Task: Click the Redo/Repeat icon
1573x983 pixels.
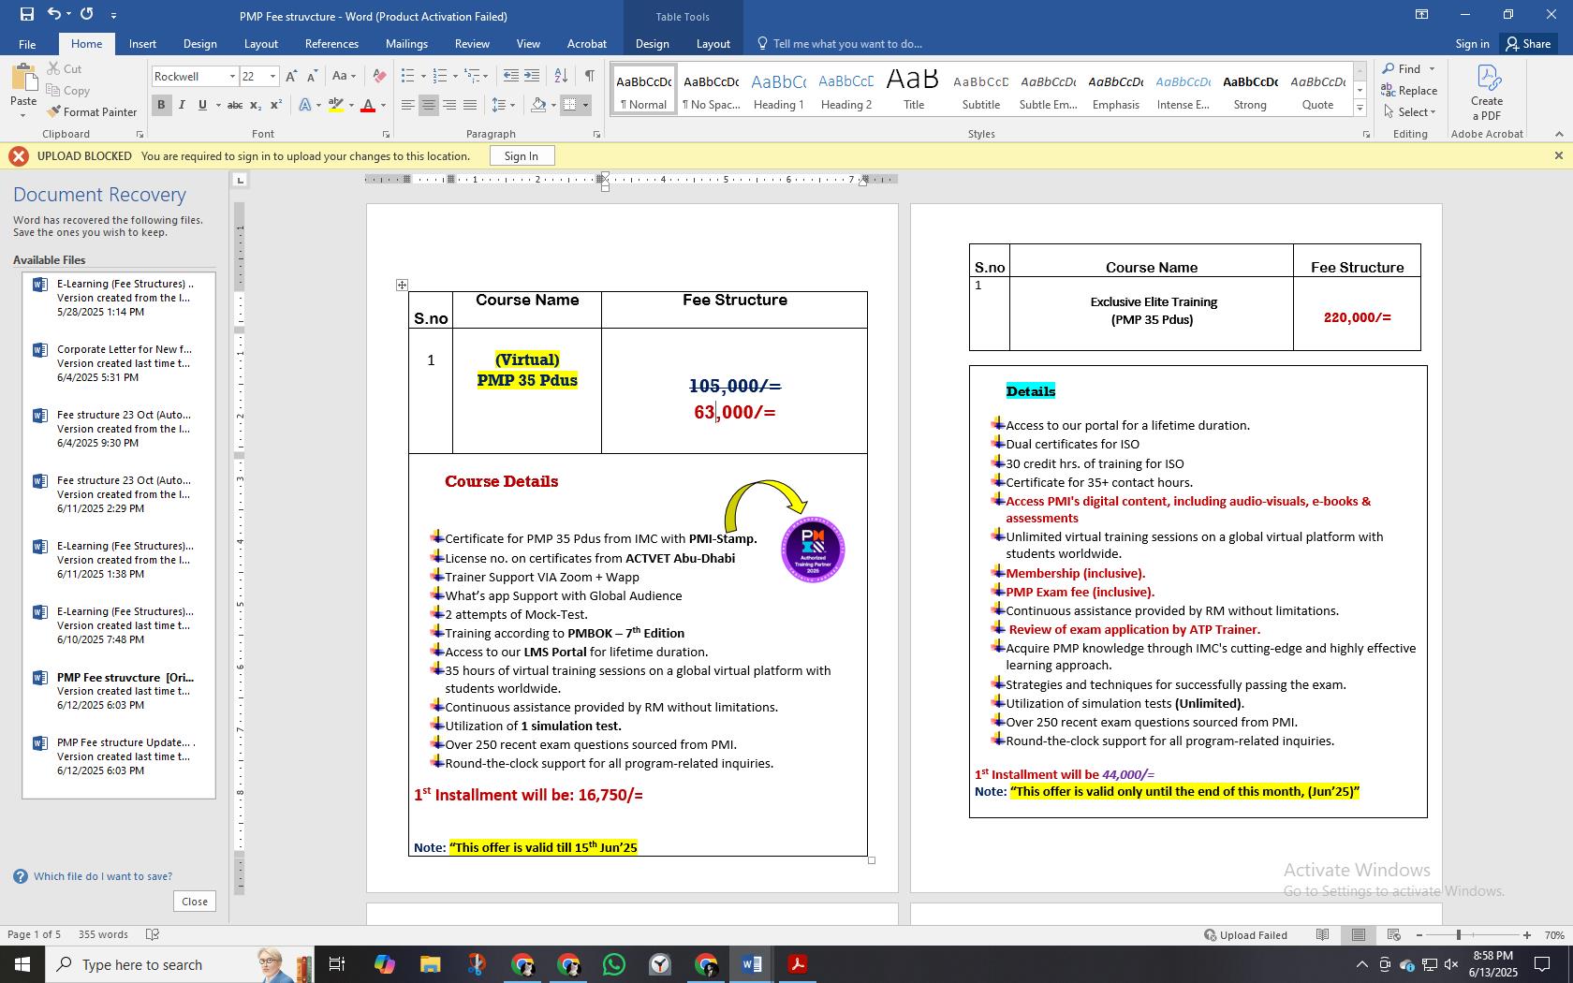Action: tap(87, 14)
